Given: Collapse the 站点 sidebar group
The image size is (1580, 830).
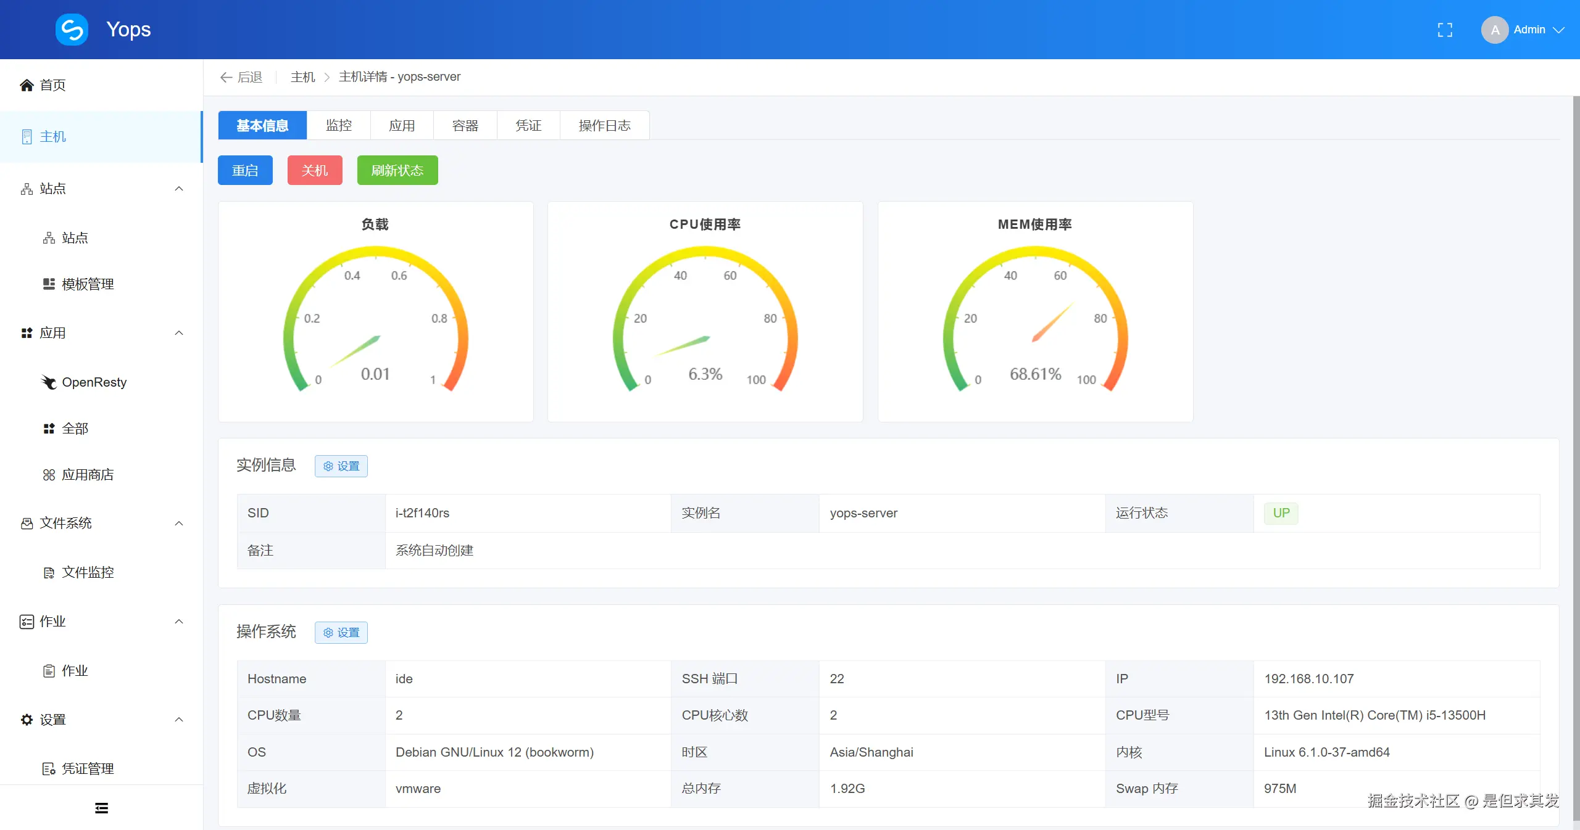Looking at the screenshot, I should tap(179, 189).
